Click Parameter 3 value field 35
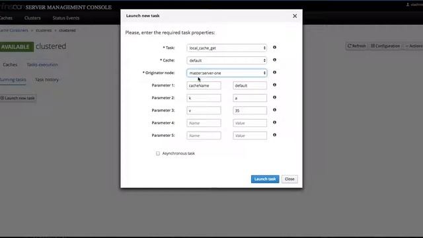This screenshot has width=423, height=238. [250, 110]
